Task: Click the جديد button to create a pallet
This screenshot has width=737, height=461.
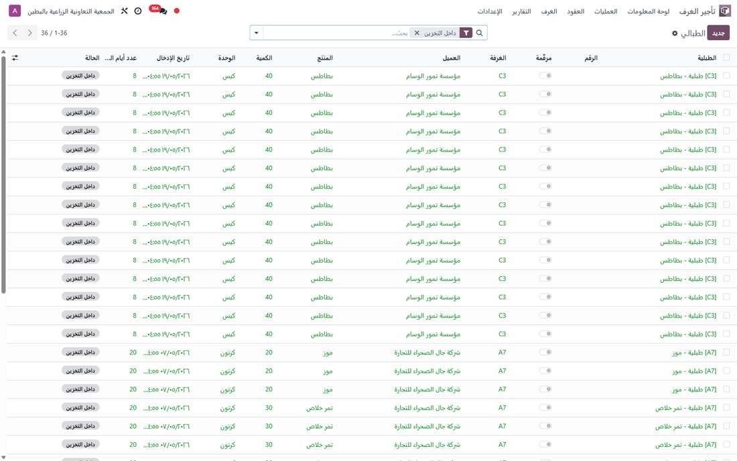Action: coord(718,33)
